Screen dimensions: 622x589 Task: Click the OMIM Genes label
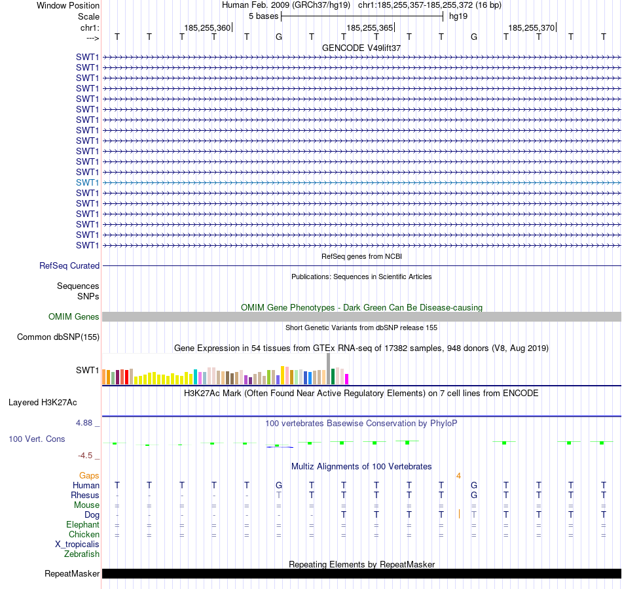coord(73,317)
